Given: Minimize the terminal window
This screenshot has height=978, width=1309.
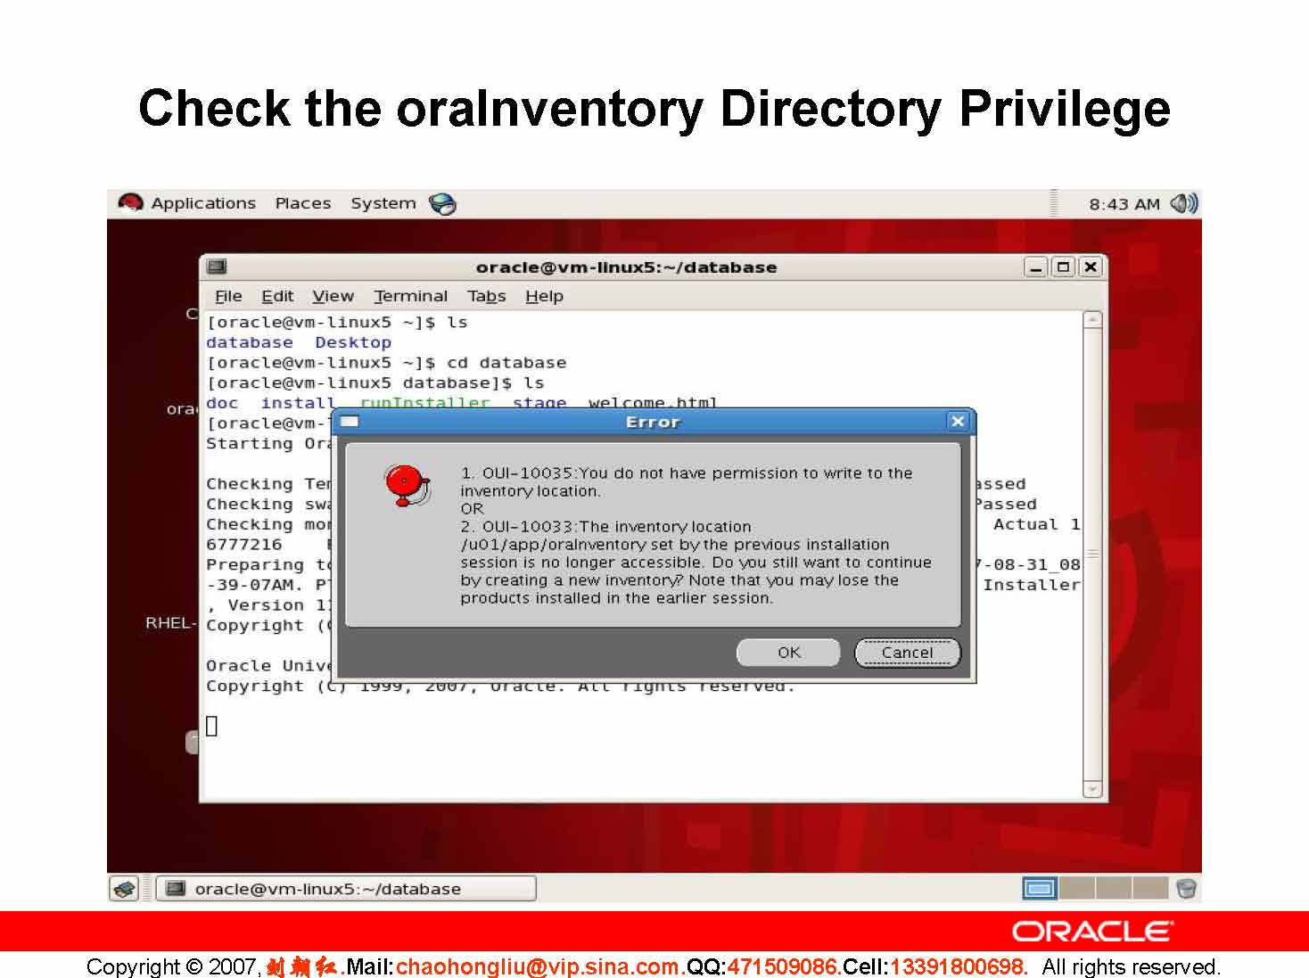Looking at the screenshot, I should (x=1035, y=267).
